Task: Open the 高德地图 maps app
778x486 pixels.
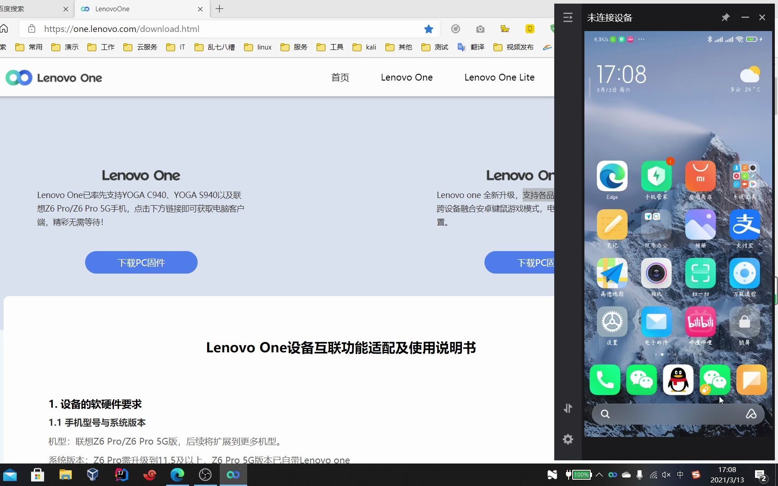Action: click(612, 274)
